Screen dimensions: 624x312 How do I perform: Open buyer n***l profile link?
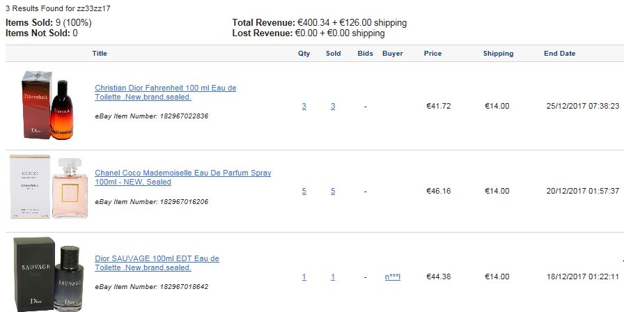click(x=392, y=277)
